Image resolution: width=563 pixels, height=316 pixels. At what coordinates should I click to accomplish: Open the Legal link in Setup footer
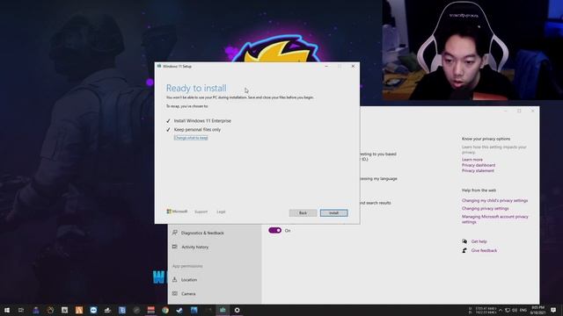pos(221,212)
